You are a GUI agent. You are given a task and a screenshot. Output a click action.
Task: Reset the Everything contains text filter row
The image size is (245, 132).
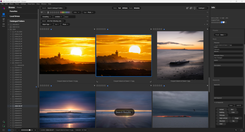point(207,17)
